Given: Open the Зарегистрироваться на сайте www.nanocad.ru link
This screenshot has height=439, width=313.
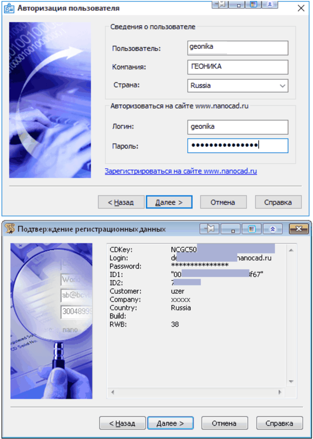Looking at the screenshot, I should (181, 171).
